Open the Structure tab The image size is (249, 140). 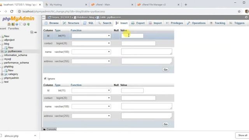[71, 23]
